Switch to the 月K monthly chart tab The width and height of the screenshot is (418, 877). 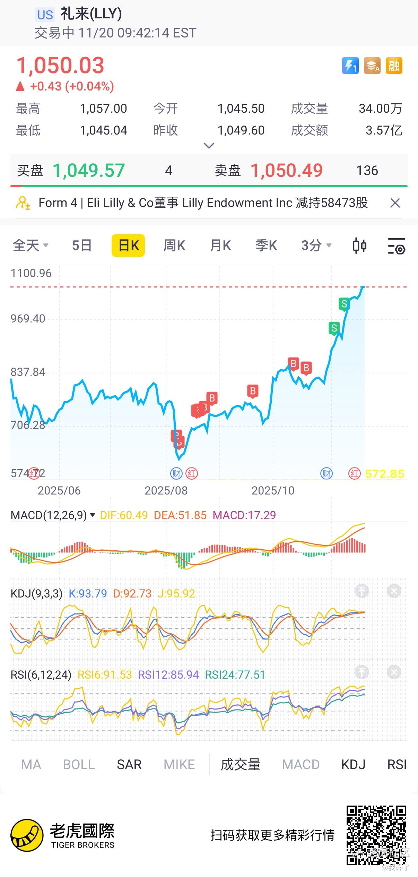pos(220,246)
